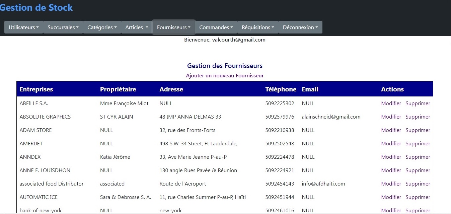Delete the ABSOLUTE GRAPHICS supplier
This screenshot has width=451, height=214.
(418, 117)
